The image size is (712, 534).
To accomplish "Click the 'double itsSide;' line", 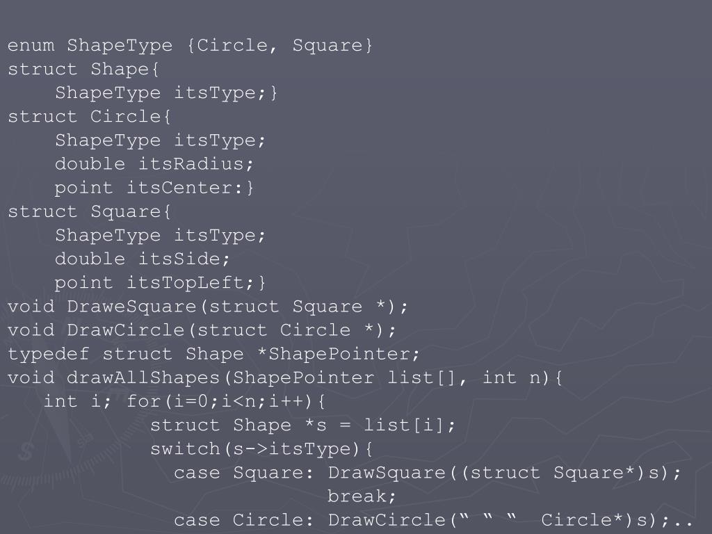I will click(142, 259).
